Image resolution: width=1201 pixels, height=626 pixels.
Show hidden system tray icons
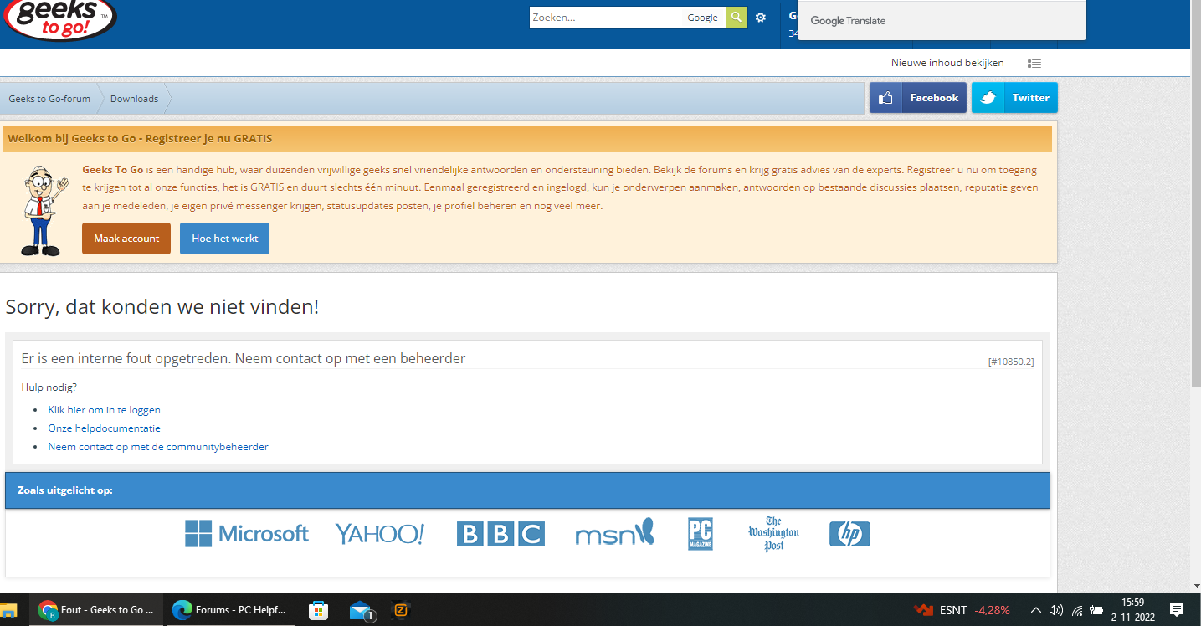coord(1035,610)
